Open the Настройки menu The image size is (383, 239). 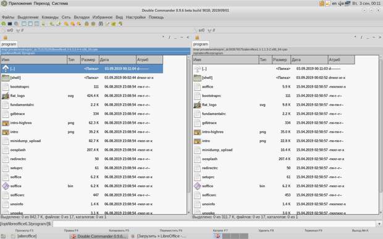[135, 17]
